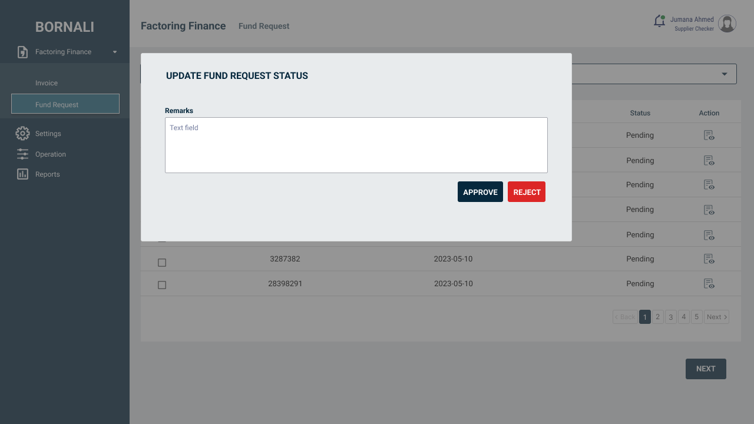Collapse the Factoring Finance sidebar menu arrow
754x424 pixels.
pos(115,52)
